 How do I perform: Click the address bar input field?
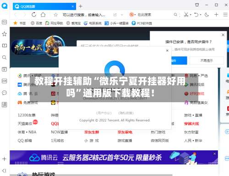[84, 15]
